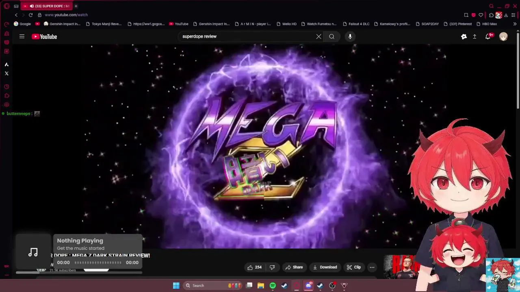The width and height of the screenshot is (520, 292).
Task: Click the music note player icon
Action: [x=33, y=253]
